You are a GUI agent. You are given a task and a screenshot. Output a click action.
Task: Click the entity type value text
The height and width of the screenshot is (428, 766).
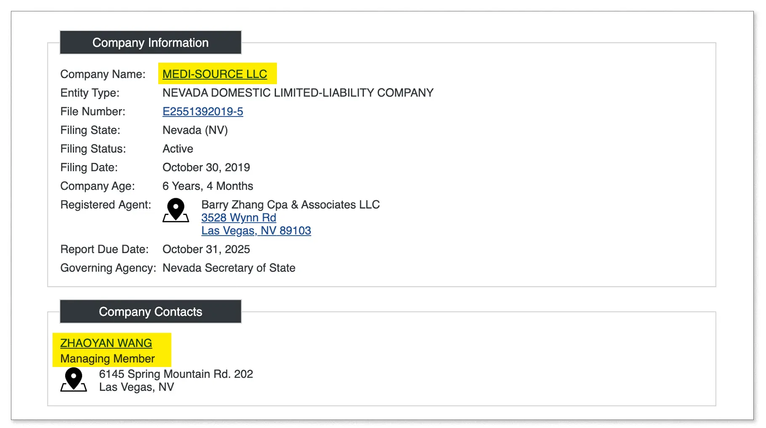pos(298,93)
